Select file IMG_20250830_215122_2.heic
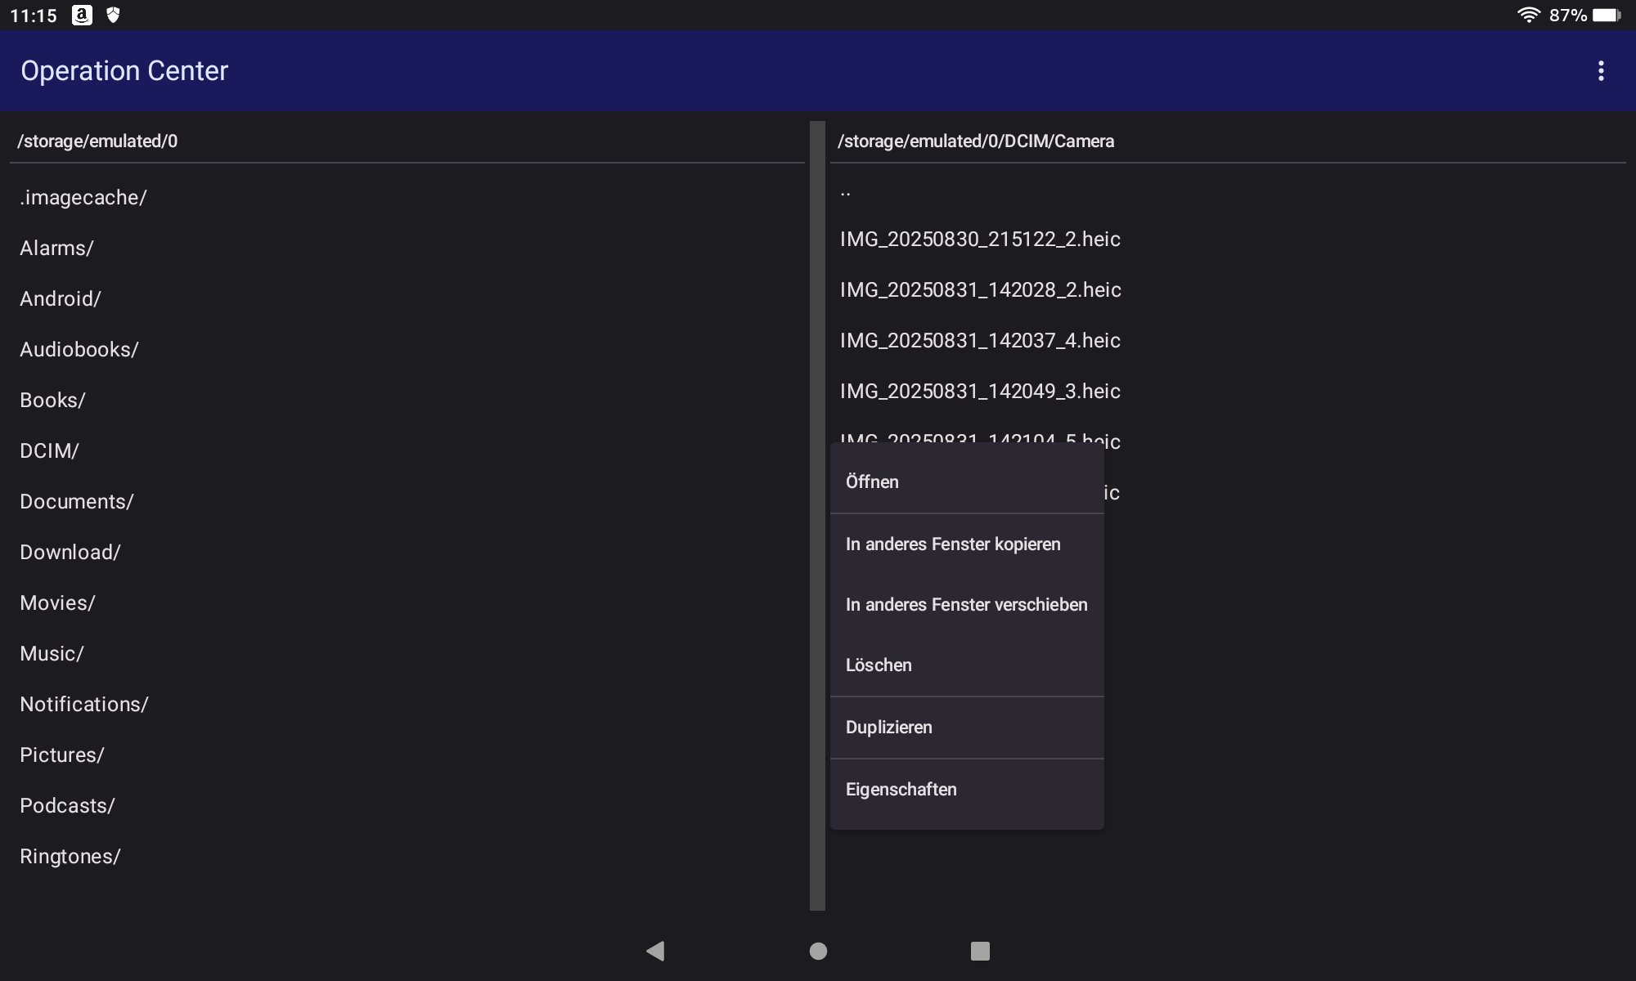The image size is (1636, 981). [980, 240]
